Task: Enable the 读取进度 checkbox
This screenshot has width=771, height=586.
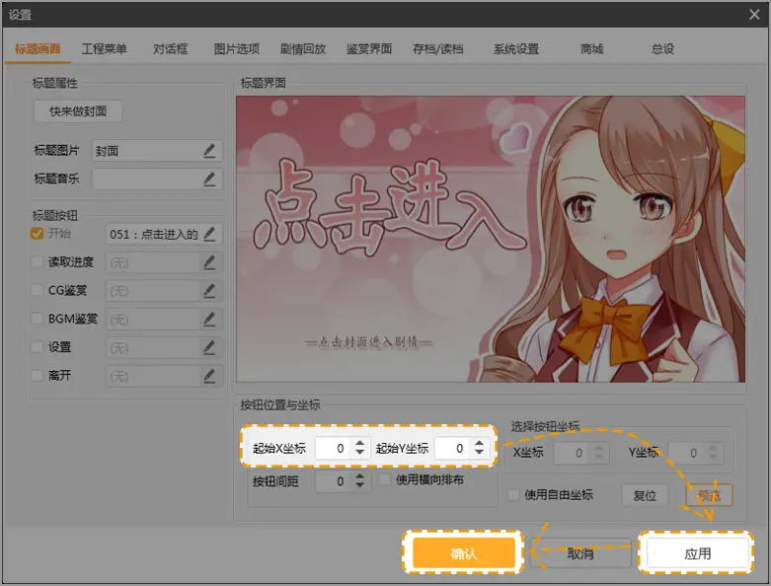Action: (38, 262)
